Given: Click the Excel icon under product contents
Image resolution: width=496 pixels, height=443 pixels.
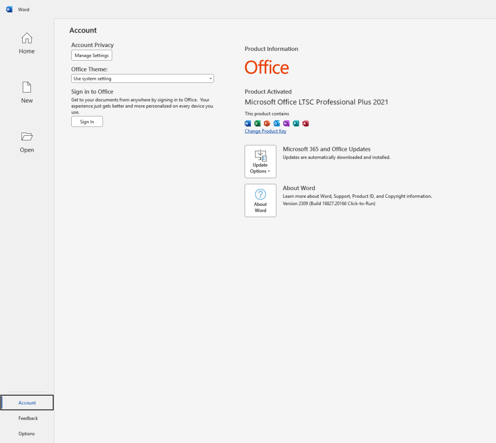Looking at the screenshot, I should (258, 124).
